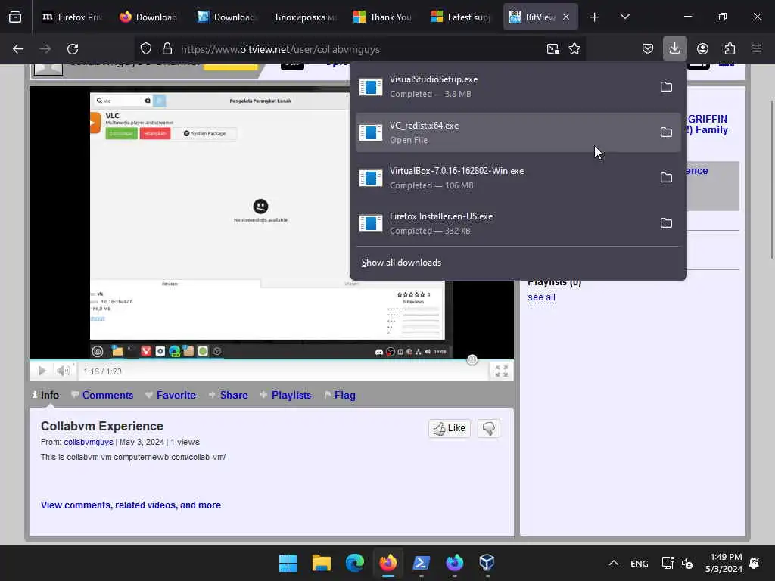
Task: Open tracking protection shield icon
Action: tap(146, 49)
